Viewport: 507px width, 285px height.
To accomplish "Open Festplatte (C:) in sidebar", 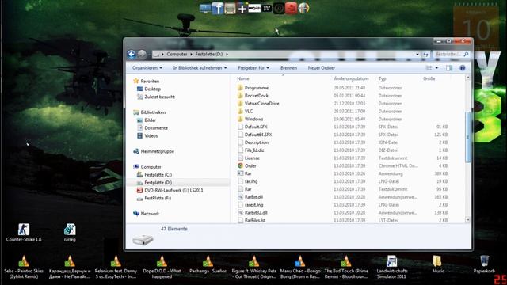I will 158,175.
